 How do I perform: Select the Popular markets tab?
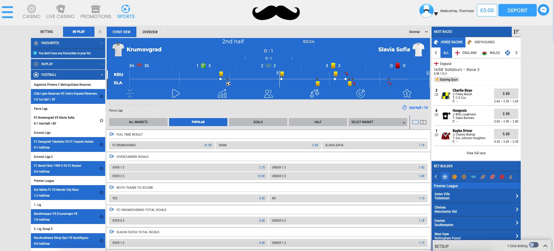[198, 122]
